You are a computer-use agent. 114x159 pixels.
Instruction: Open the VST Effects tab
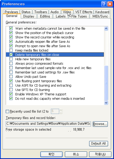[x=83, y=12]
